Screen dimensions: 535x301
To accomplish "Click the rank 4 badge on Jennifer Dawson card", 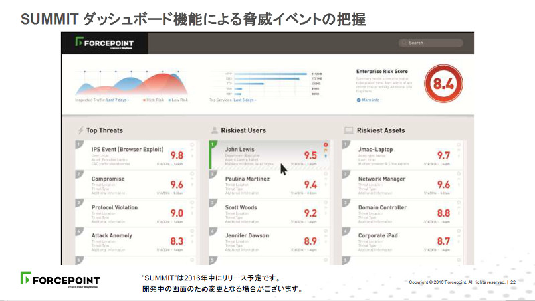I will [212, 231].
